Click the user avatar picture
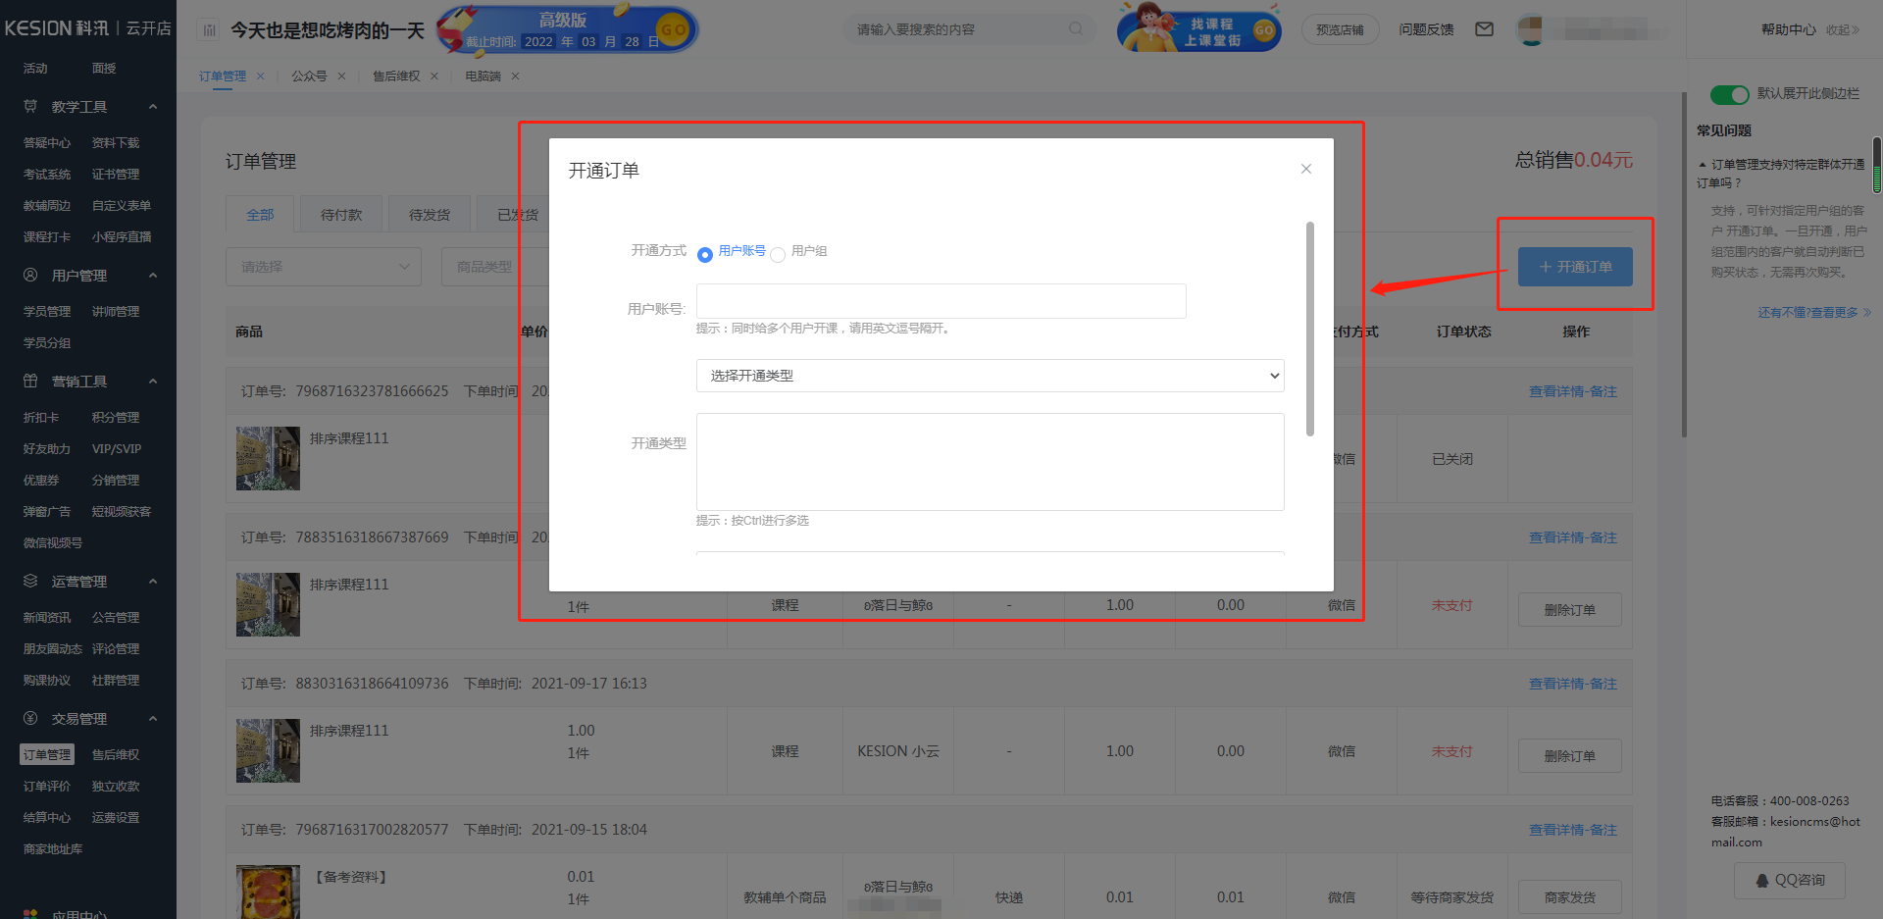The width and height of the screenshot is (1883, 919). pyautogui.click(x=1530, y=30)
